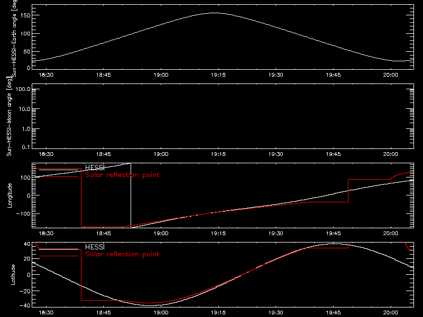423x317 pixels.
Task: Click the '20' tick on the Latitude axis
Action: click(27, 259)
